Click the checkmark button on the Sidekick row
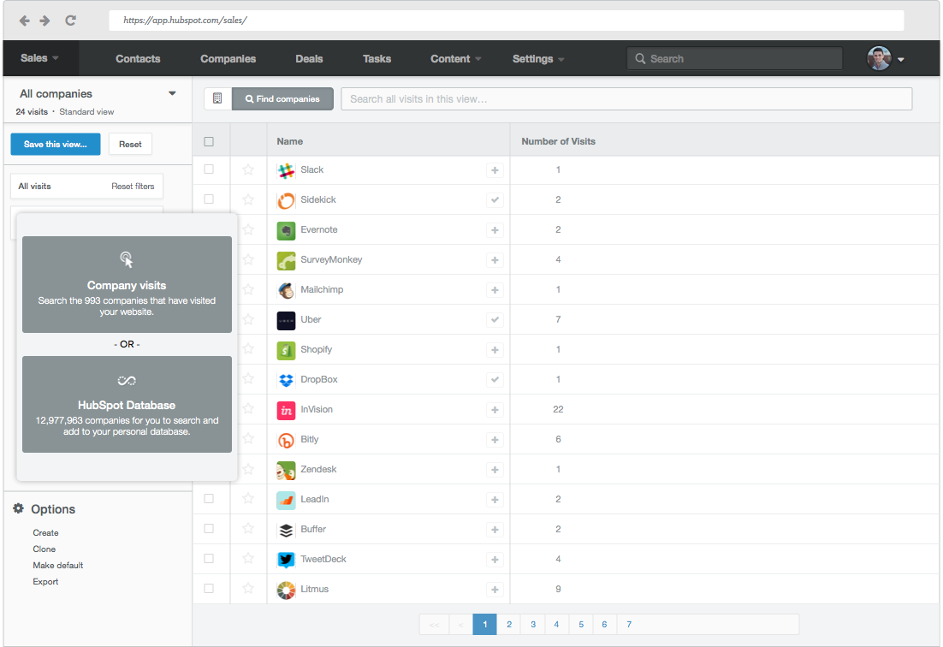Image resolution: width=943 pixels, height=647 pixels. point(495,200)
